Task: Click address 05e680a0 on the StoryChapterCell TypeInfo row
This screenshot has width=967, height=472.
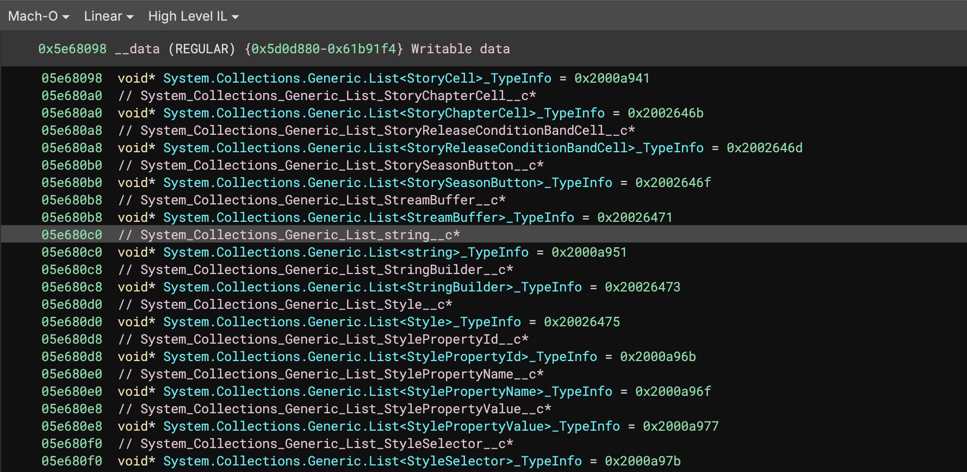Action: pos(72,113)
